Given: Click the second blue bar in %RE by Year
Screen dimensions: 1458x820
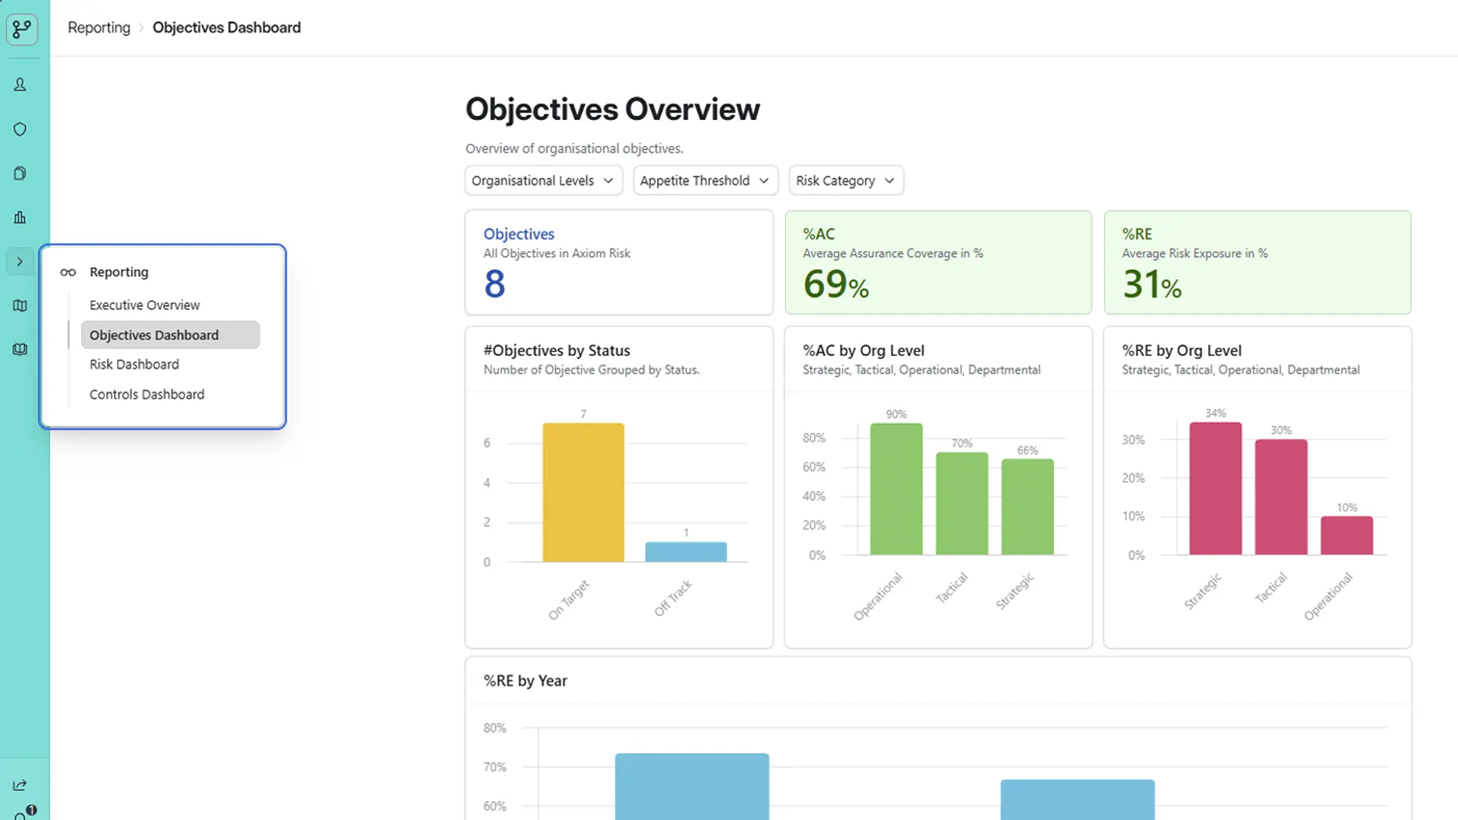Looking at the screenshot, I should pos(1078,799).
